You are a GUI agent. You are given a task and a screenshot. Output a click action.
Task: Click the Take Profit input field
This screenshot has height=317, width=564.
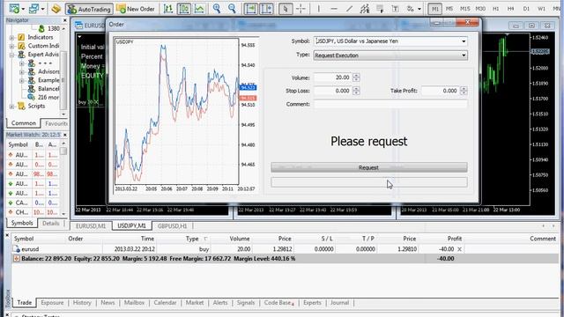point(441,91)
